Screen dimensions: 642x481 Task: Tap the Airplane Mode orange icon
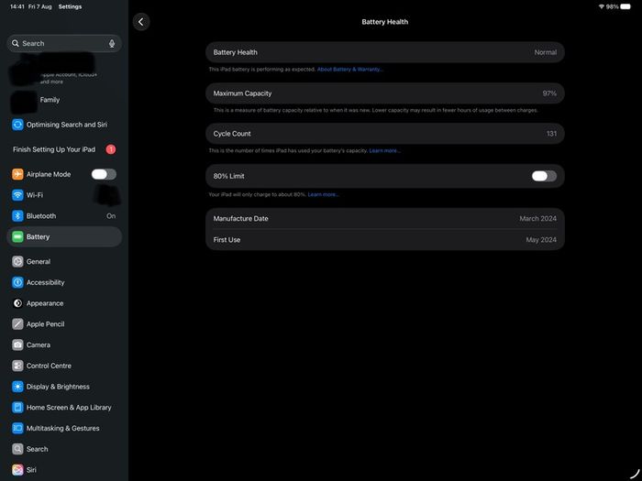point(17,174)
